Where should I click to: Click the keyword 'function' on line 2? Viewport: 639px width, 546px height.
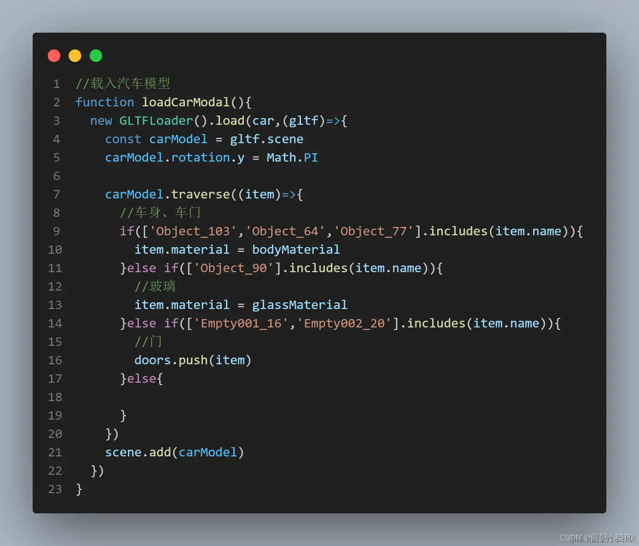click(105, 102)
